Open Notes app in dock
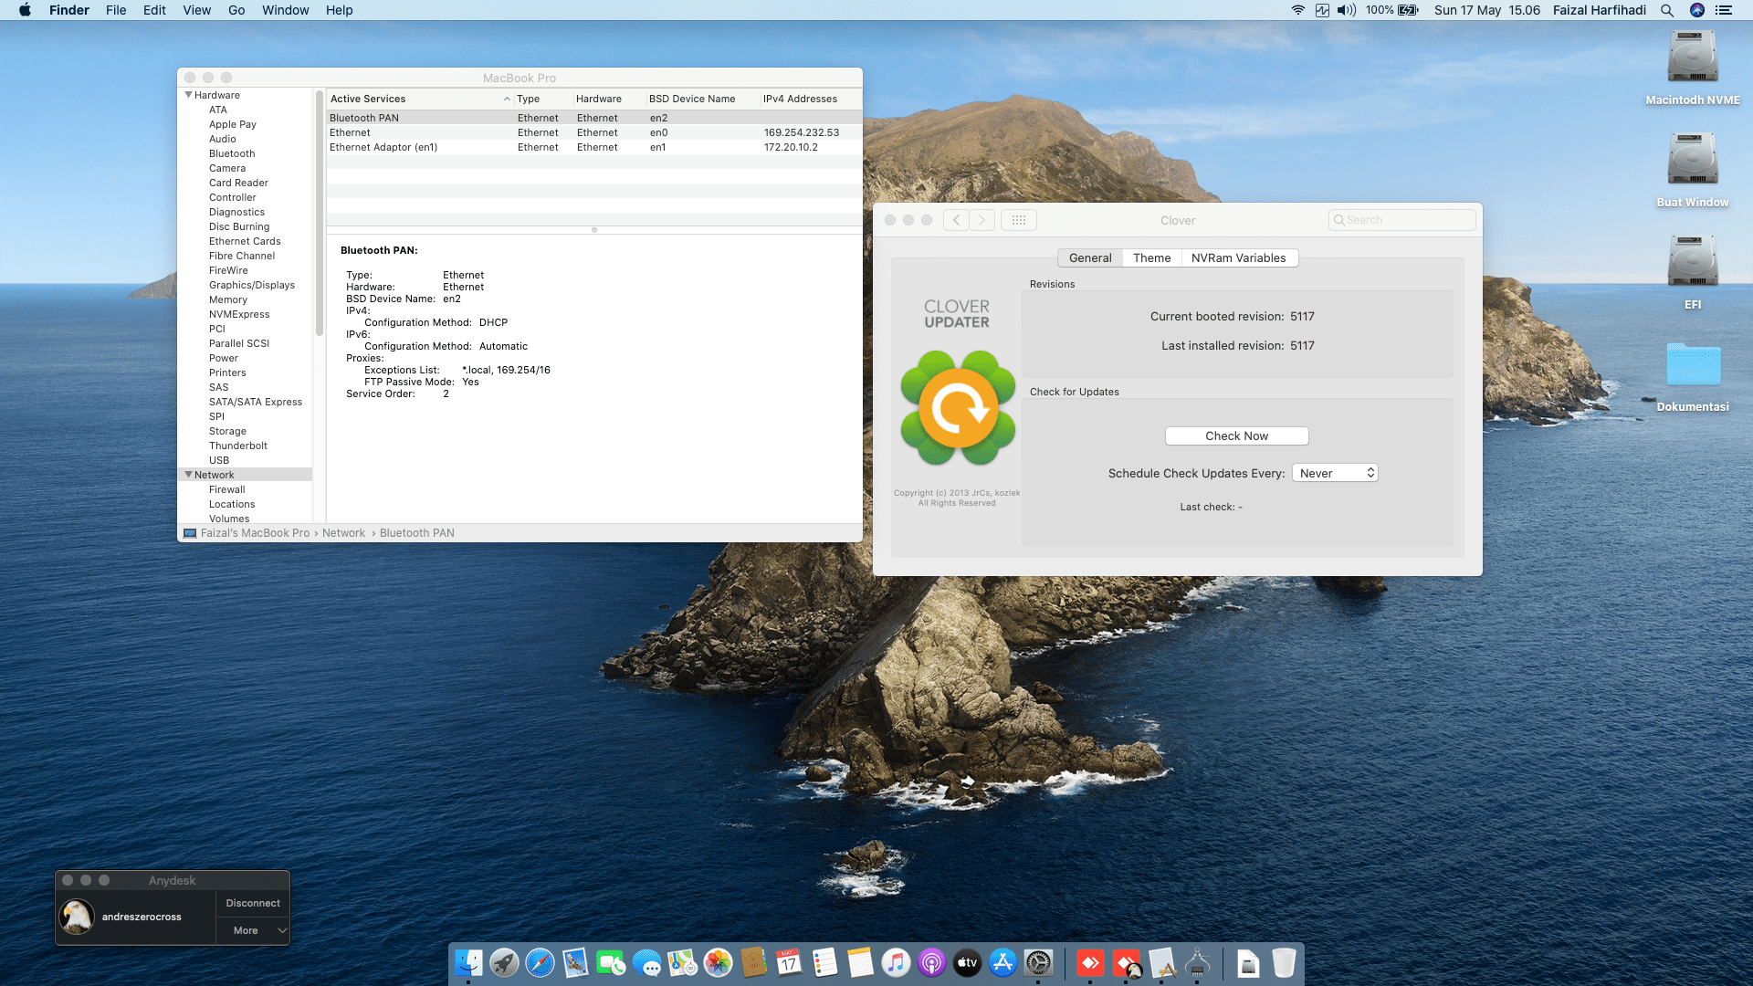The height and width of the screenshot is (986, 1753). [860, 962]
